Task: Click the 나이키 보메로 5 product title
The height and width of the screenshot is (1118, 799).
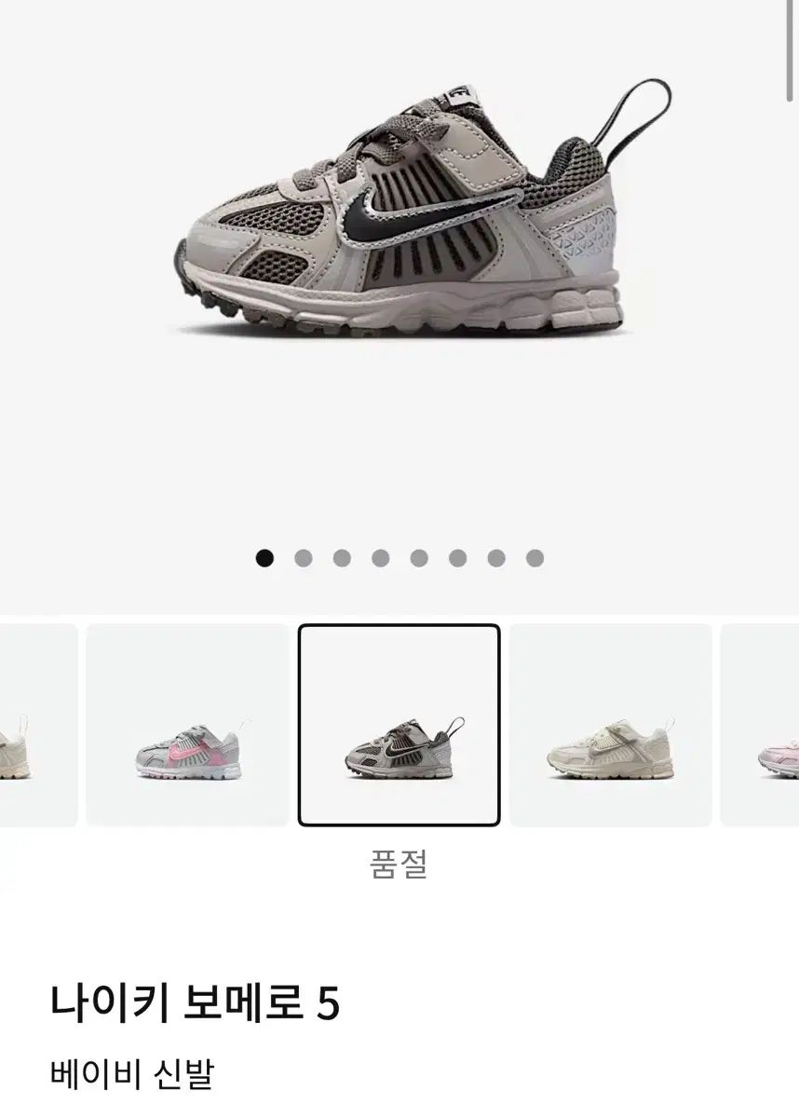Action: click(195, 1003)
